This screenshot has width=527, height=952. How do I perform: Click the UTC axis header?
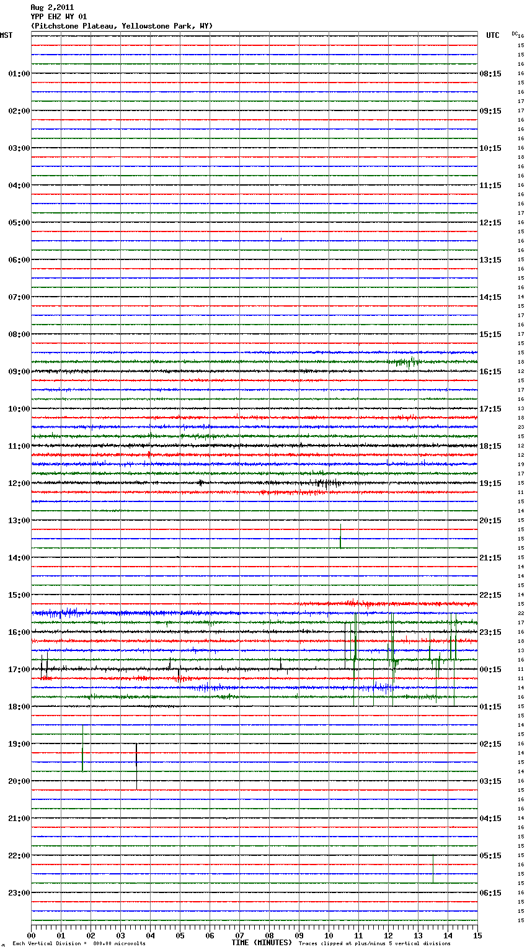tap(492, 35)
